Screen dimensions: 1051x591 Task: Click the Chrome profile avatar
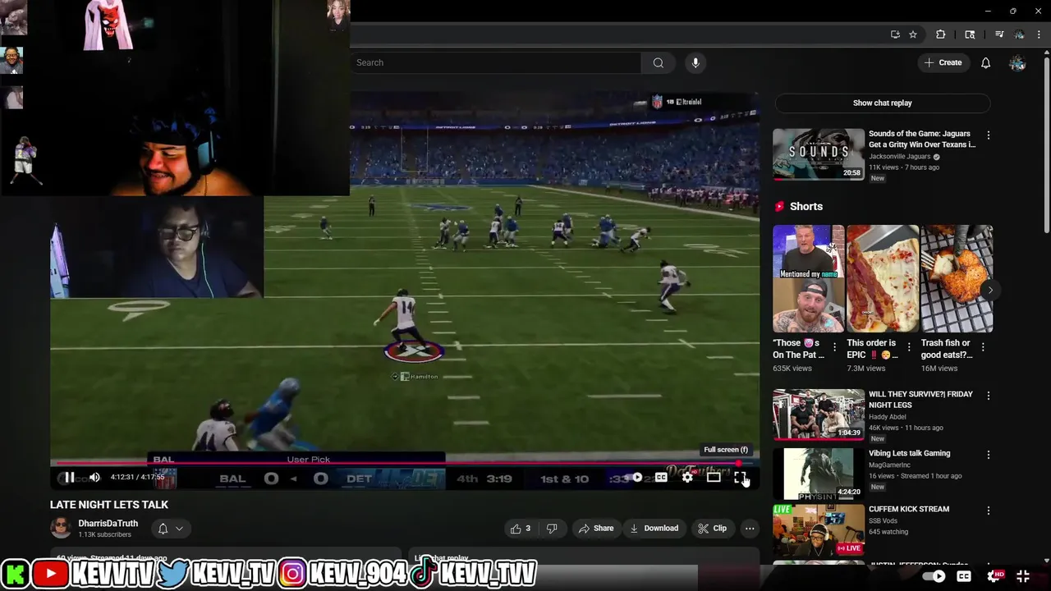coord(1019,34)
